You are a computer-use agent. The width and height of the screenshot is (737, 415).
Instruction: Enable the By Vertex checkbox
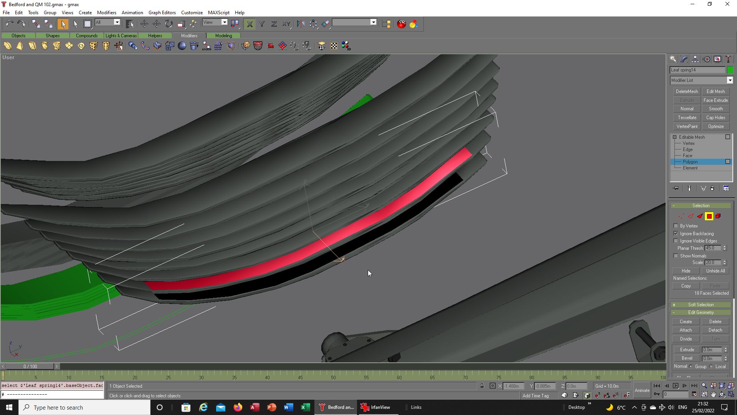coord(676,226)
